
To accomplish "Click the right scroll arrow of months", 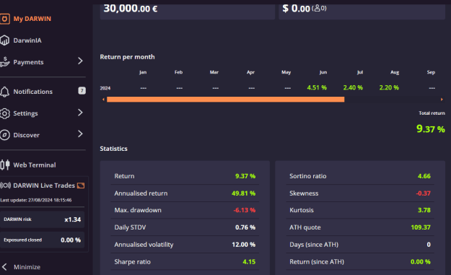I will click(442, 100).
